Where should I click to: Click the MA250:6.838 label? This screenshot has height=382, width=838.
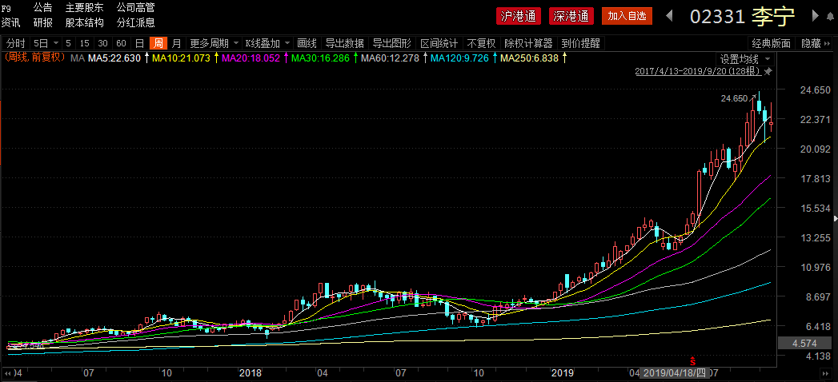click(529, 58)
